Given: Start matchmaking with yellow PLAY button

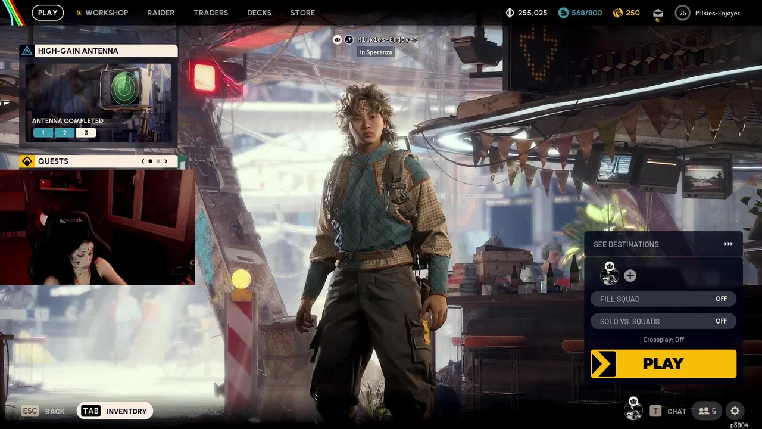Looking at the screenshot, I should coord(663,364).
